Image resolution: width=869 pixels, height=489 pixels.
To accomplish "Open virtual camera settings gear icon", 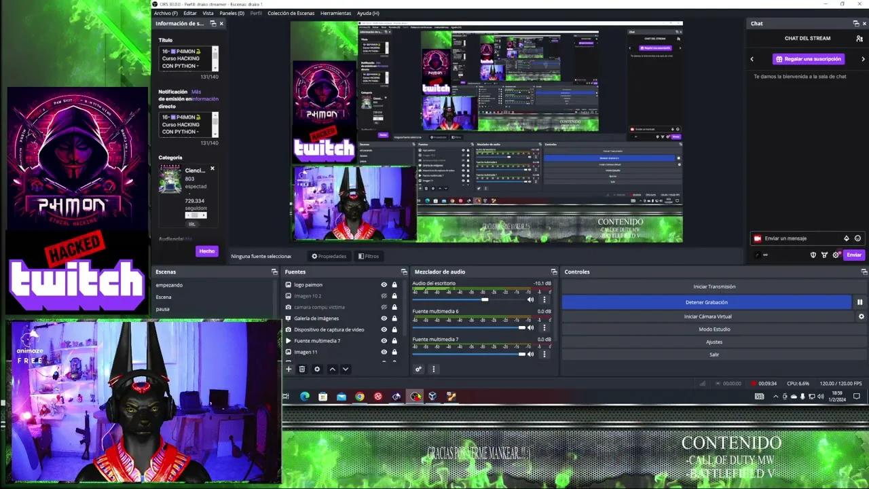I will click(x=862, y=316).
